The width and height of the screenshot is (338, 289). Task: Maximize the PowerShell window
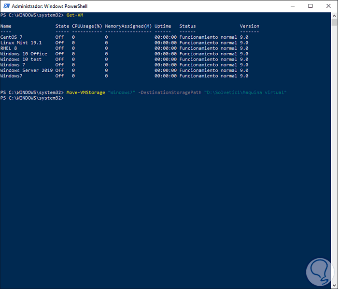tap(310, 6)
